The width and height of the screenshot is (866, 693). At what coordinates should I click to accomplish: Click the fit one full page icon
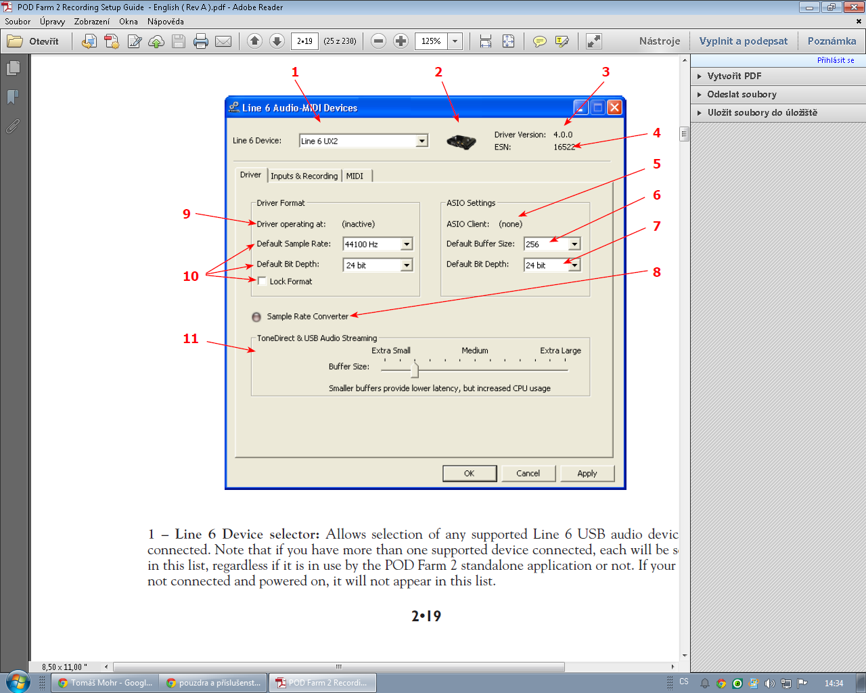[508, 41]
